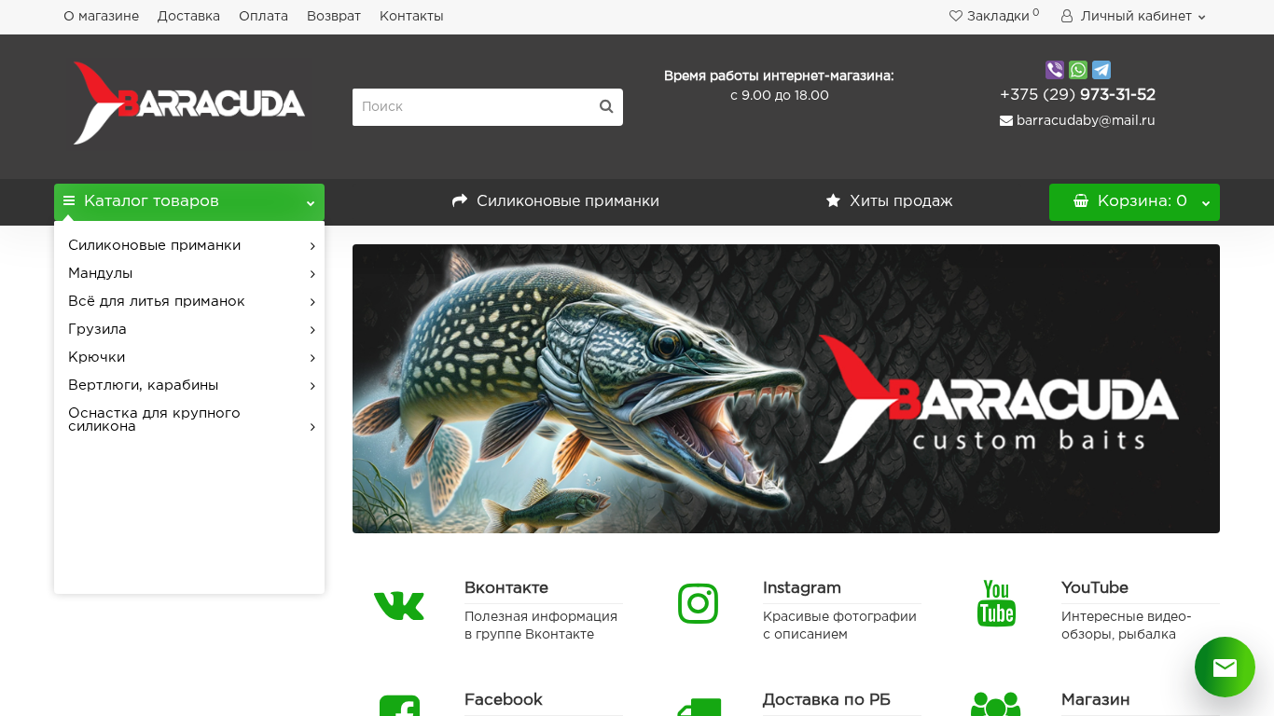Image resolution: width=1274 pixels, height=716 pixels.
Task: Expand Крючки submenu arrow
Action: click(x=312, y=358)
